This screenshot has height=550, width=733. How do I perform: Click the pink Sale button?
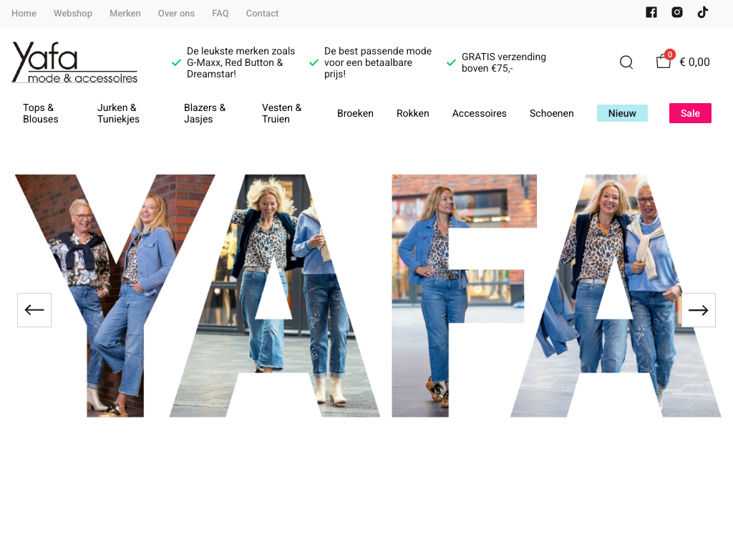pyautogui.click(x=690, y=113)
